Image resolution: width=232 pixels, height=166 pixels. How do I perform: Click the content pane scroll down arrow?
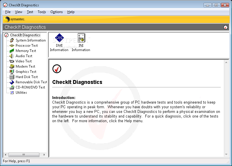pyautogui.click(x=226, y=154)
